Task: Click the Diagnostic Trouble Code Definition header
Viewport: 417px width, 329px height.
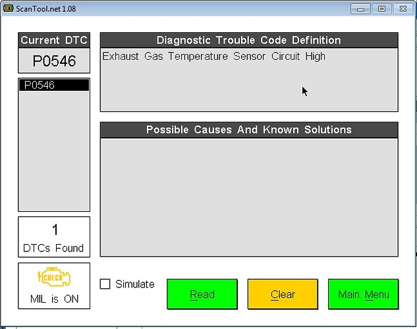Action: (x=249, y=40)
